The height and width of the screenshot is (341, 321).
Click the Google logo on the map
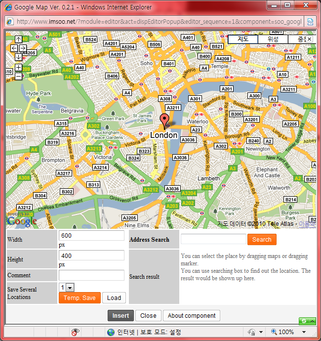pyautogui.click(x=22, y=221)
